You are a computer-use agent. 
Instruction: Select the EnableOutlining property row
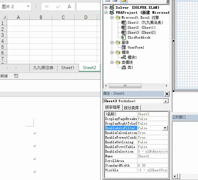(136, 142)
